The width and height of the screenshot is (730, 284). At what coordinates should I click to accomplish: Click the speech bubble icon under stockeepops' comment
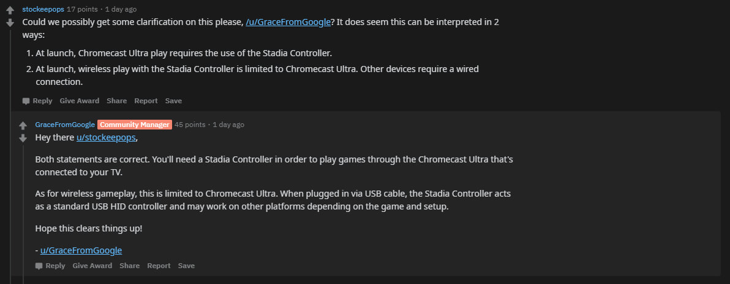[x=26, y=101]
